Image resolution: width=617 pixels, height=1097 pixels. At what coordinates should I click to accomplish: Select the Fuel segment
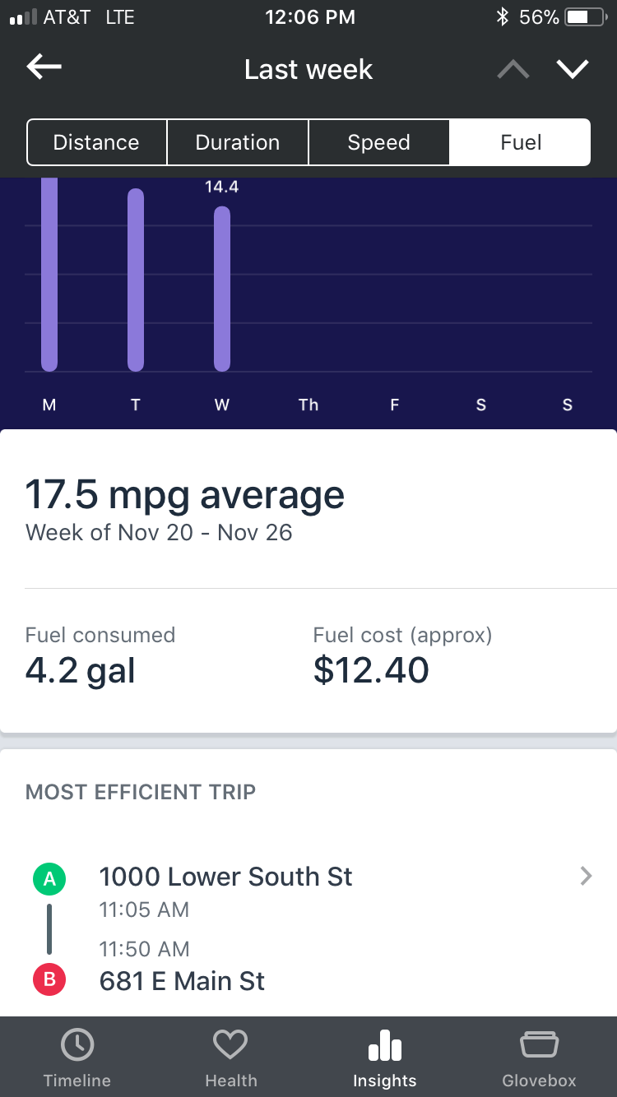coord(520,142)
